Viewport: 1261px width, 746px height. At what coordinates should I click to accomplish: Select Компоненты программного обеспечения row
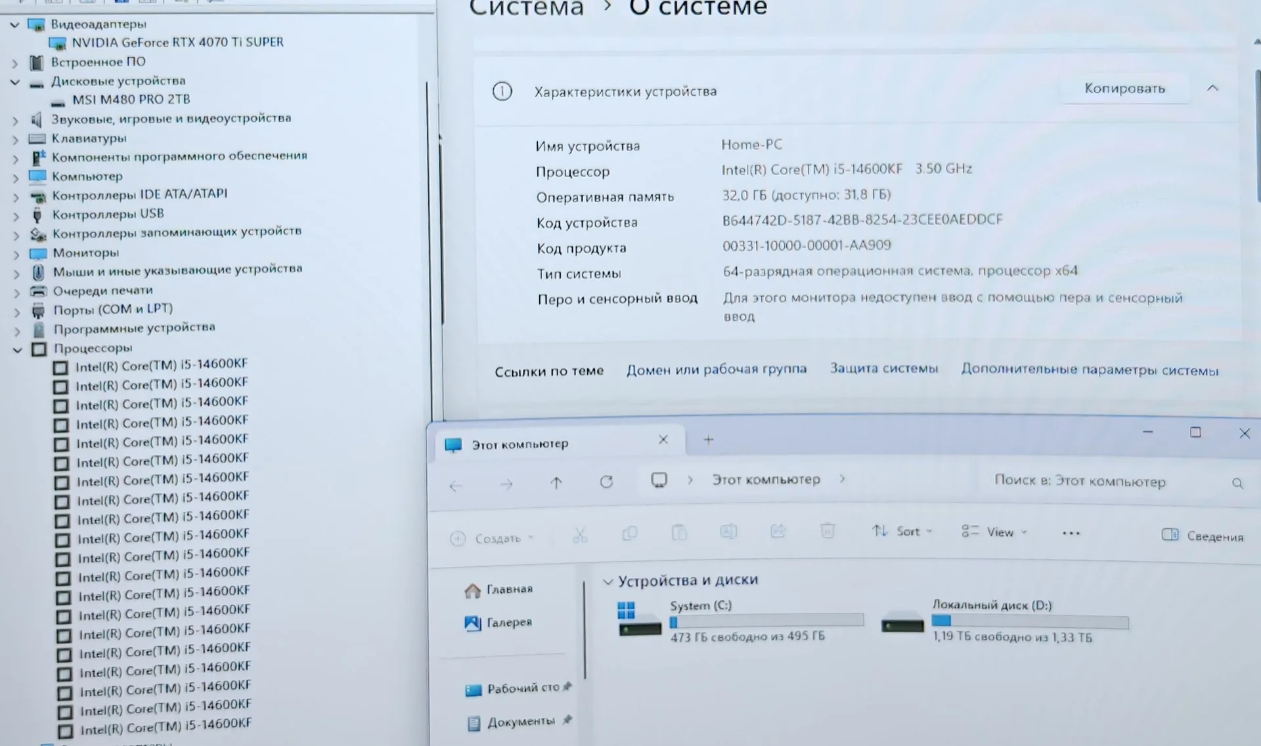(x=168, y=157)
